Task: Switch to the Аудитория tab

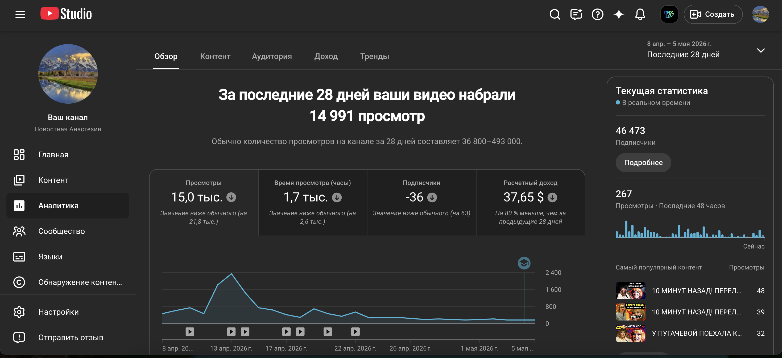Action: point(272,56)
